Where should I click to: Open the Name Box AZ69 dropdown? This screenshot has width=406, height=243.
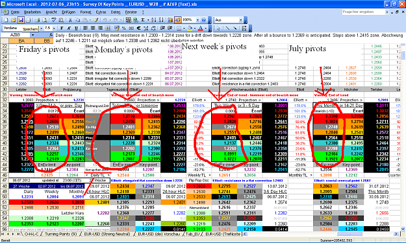32,35
